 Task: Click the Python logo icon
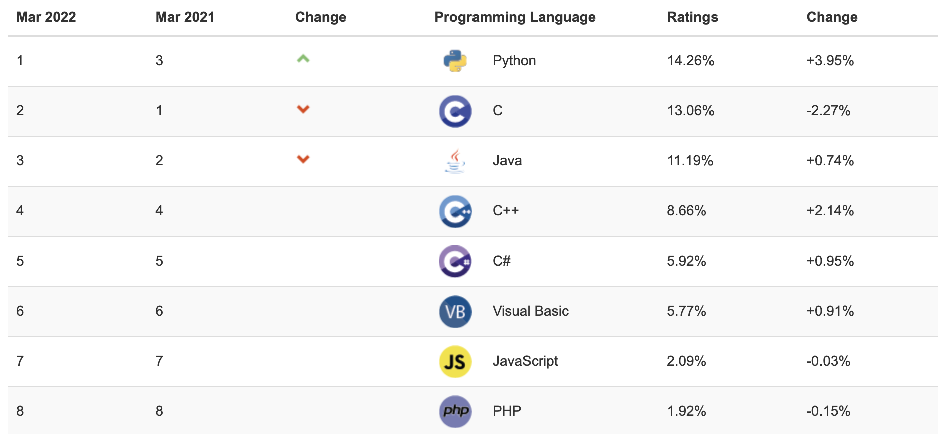(x=455, y=61)
